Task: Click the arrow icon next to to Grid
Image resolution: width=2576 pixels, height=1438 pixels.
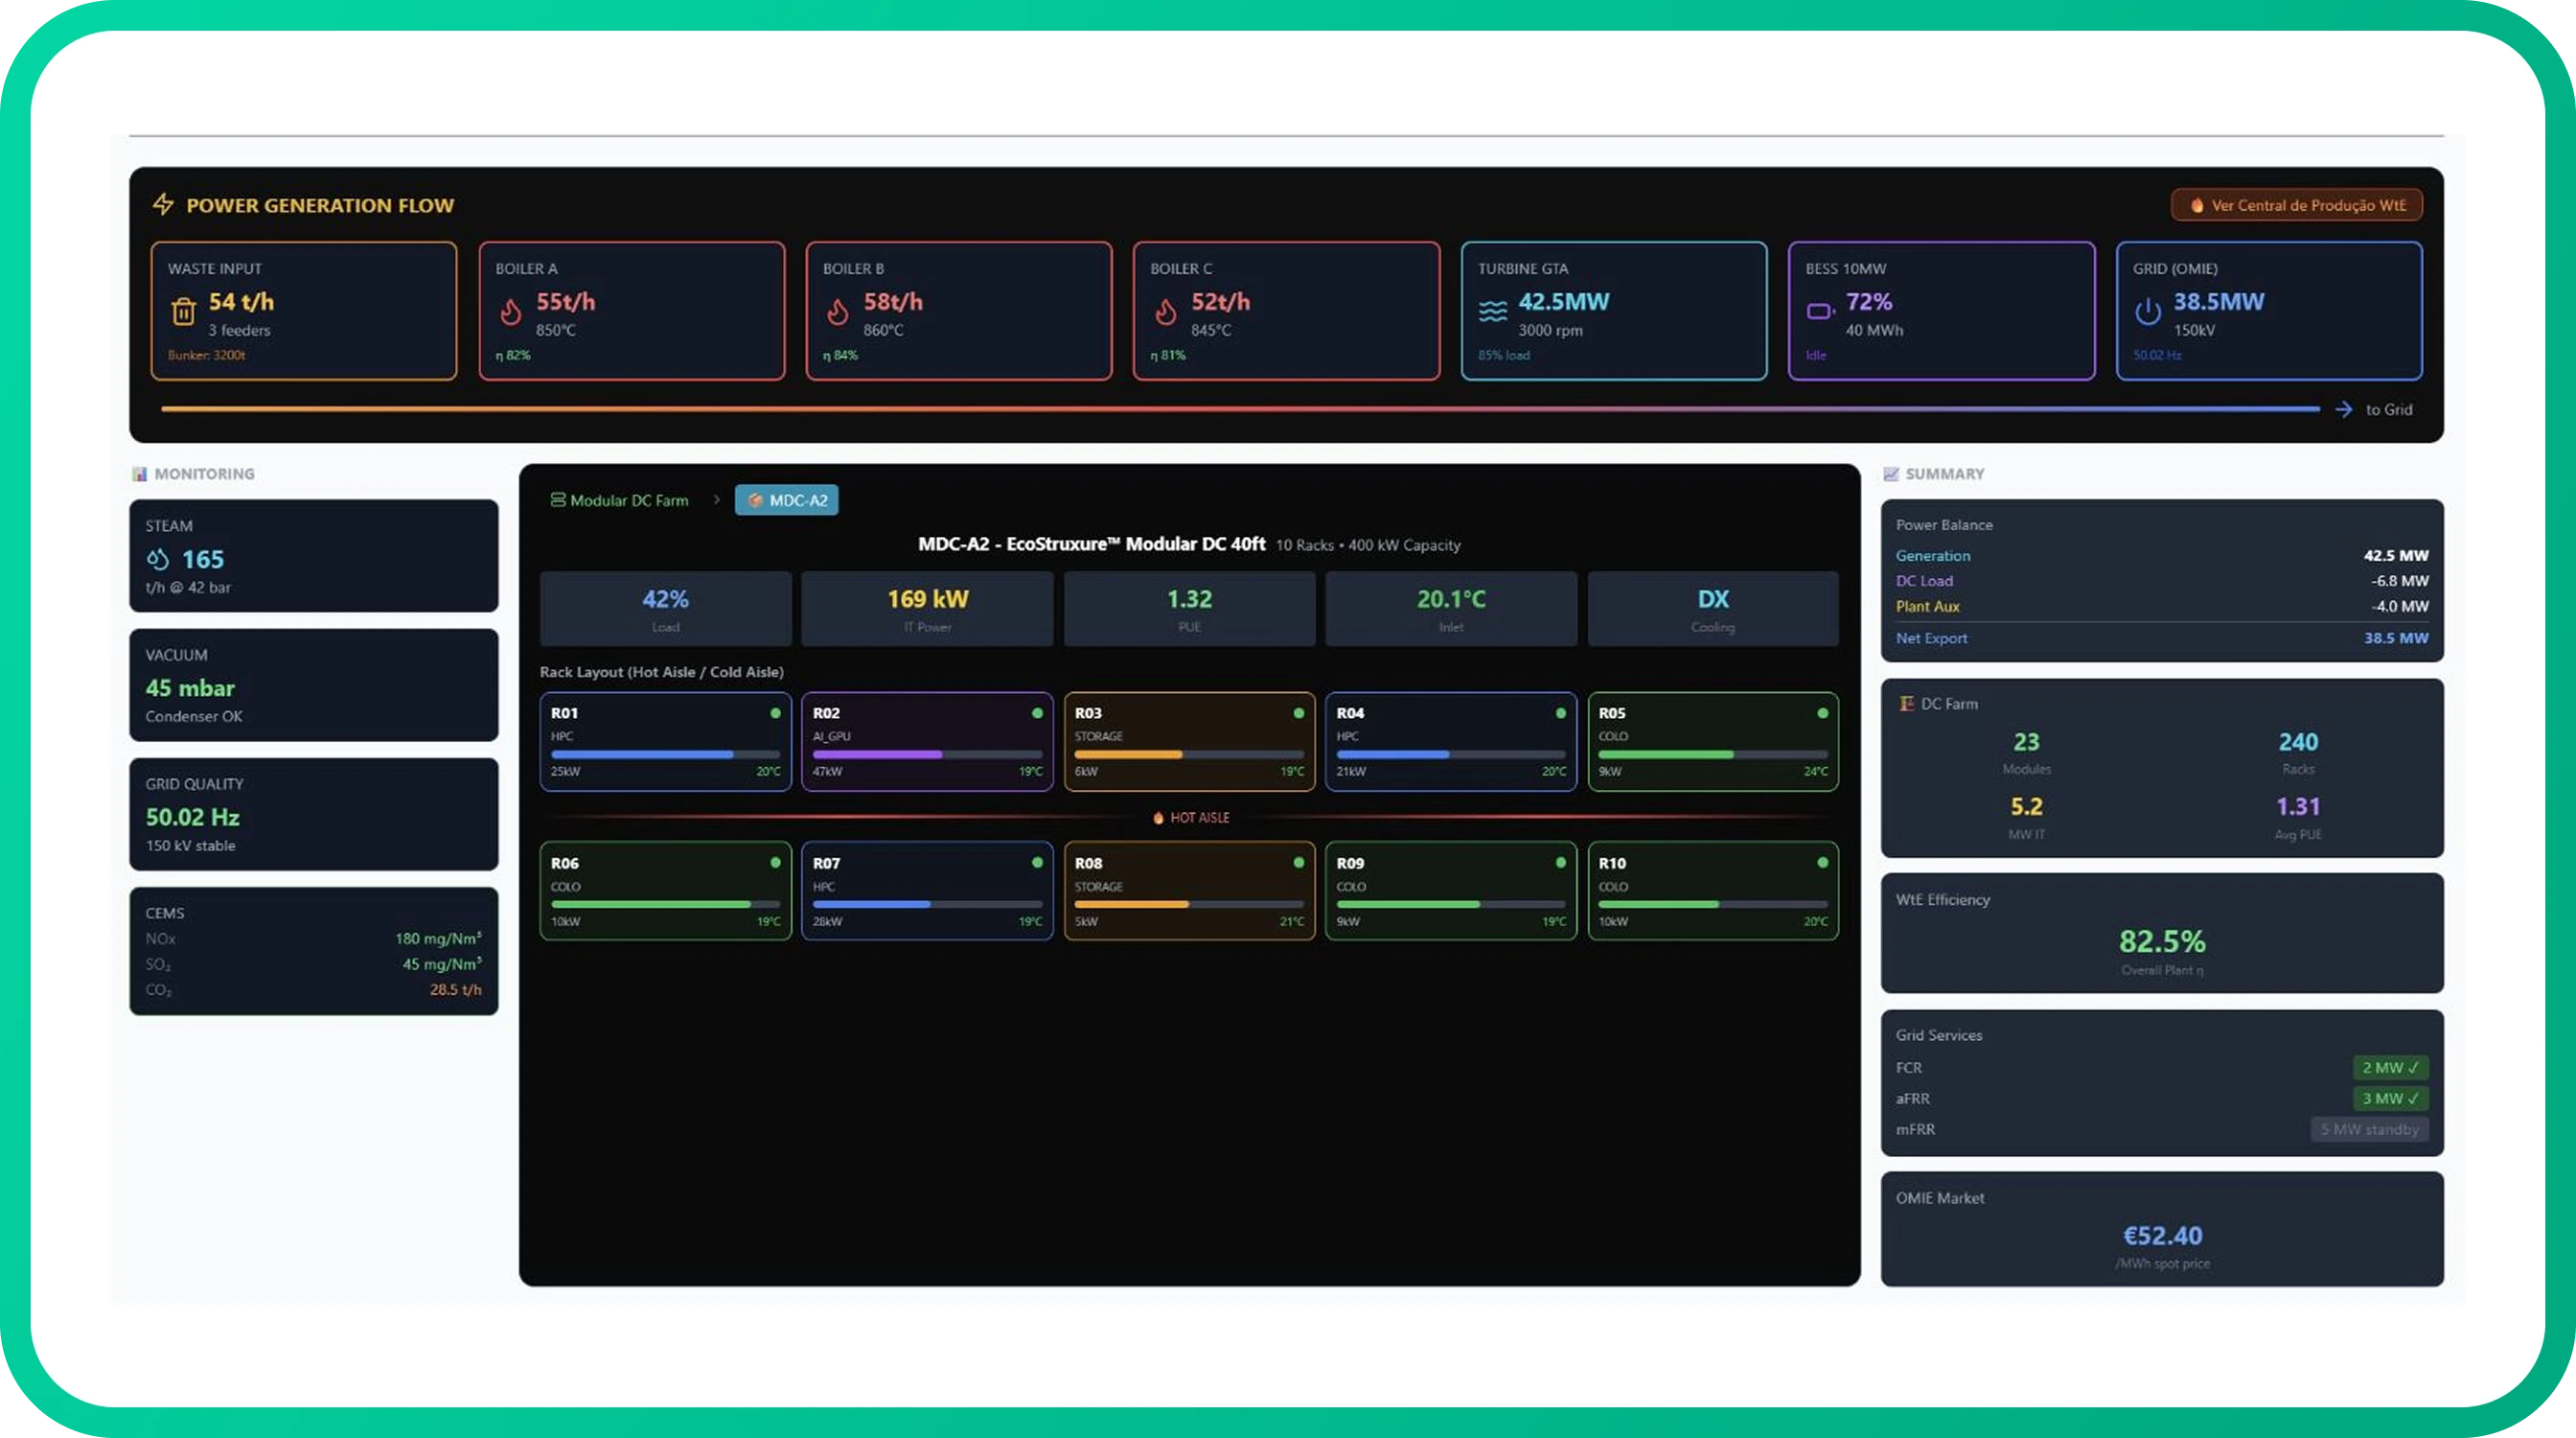Action: [2343, 410]
